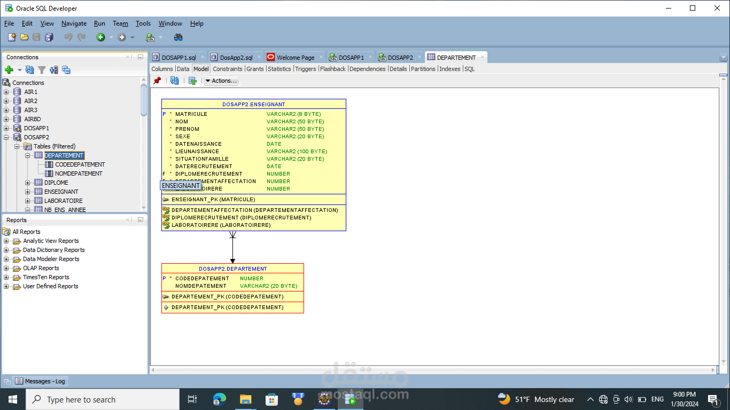Click the green Back navigation arrow
This screenshot has height=410, width=730.
[100, 37]
